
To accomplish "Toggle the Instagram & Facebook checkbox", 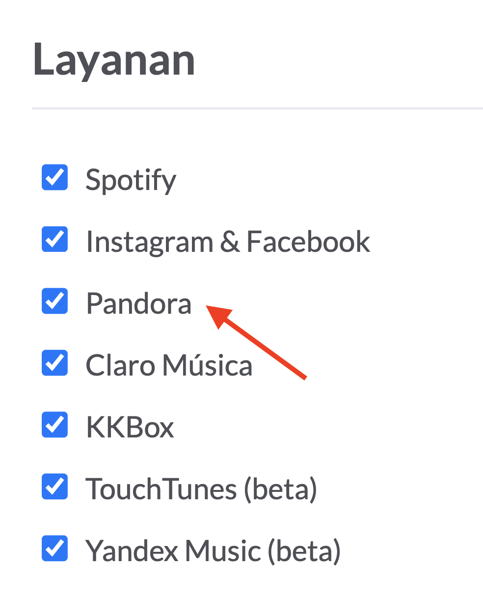I will click(54, 239).
